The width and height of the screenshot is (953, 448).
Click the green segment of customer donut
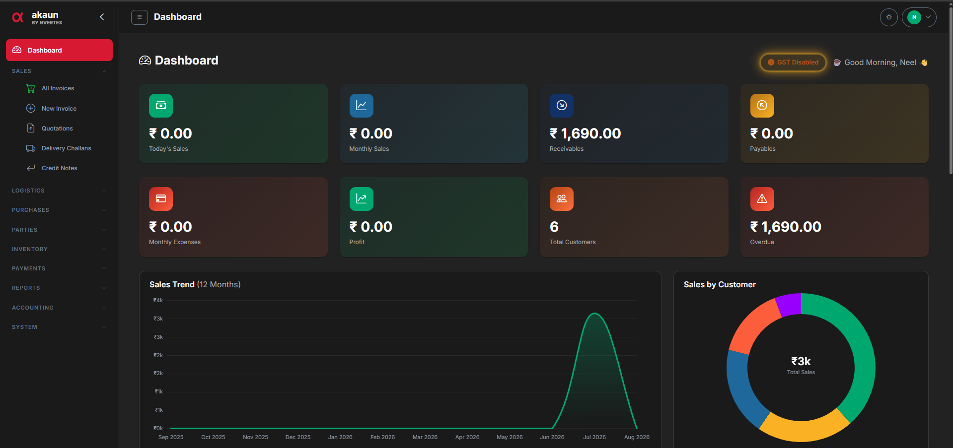click(862, 352)
